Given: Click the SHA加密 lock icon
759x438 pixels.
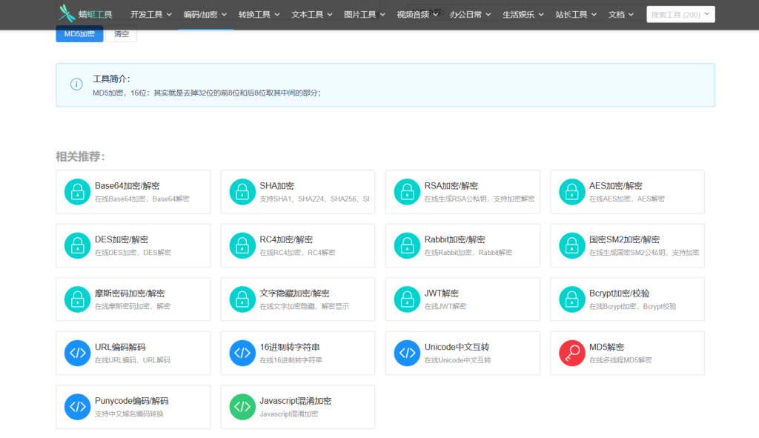Looking at the screenshot, I should click(x=242, y=191).
